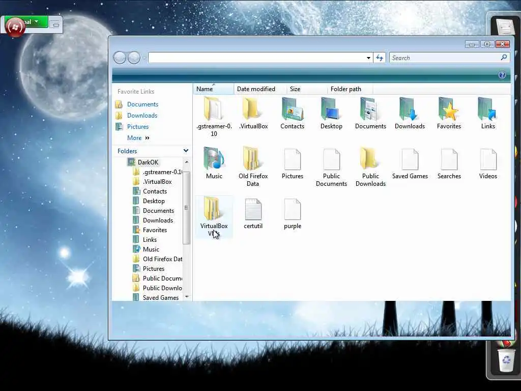Select Desktop in the folder tree
The image size is (521, 391).
[154, 201]
